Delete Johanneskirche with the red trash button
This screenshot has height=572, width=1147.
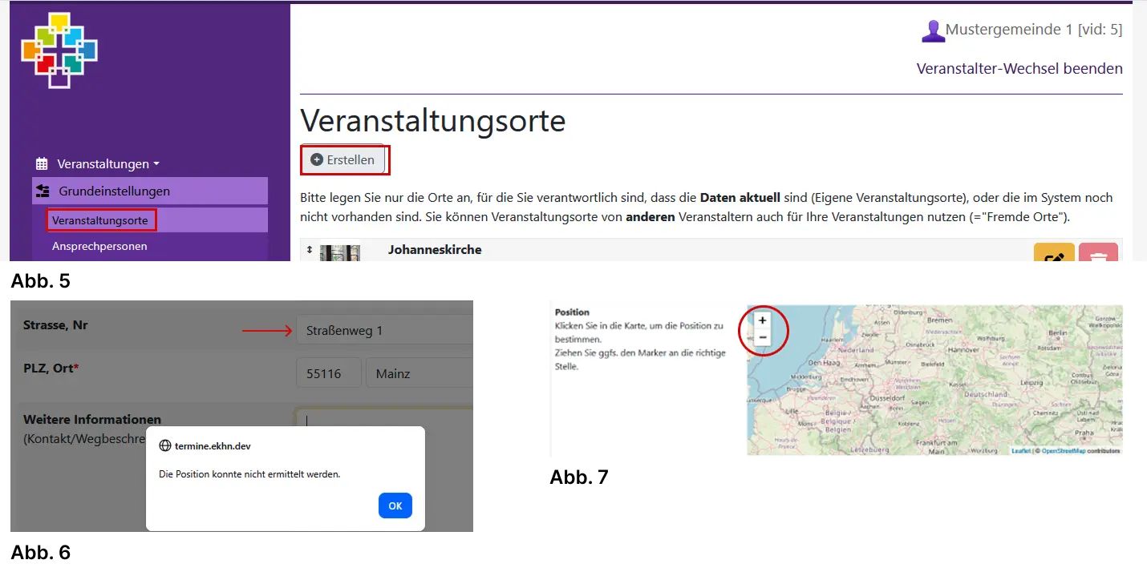tap(1099, 253)
